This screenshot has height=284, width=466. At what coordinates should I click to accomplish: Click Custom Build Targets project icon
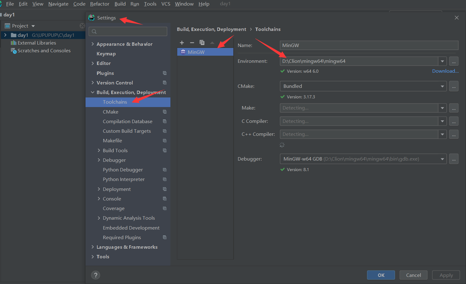pos(165,131)
